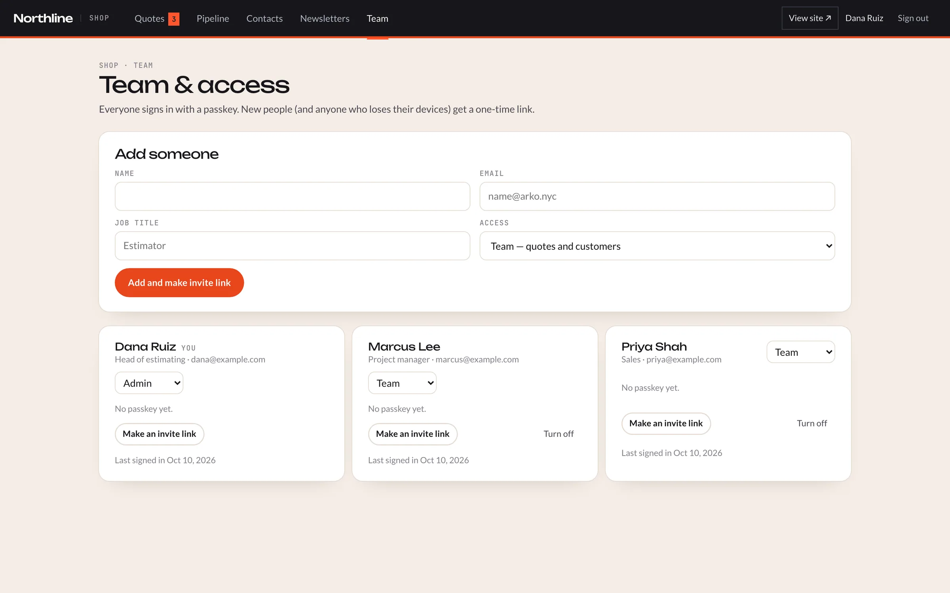
Task: Open the Contacts section
Action: click(264, 19)
